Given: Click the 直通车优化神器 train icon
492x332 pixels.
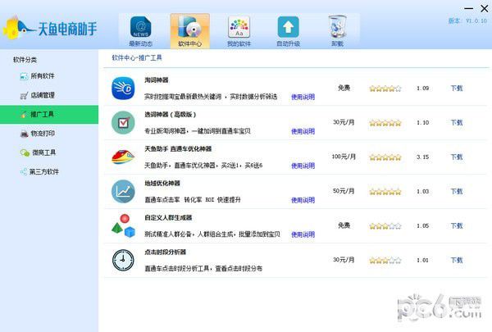Looking at the screenshot, I should (123, 157).
